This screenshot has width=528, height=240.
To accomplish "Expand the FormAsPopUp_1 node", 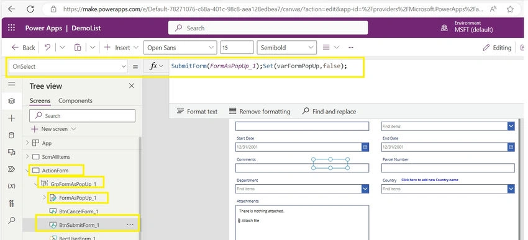I will click(45, 197).
